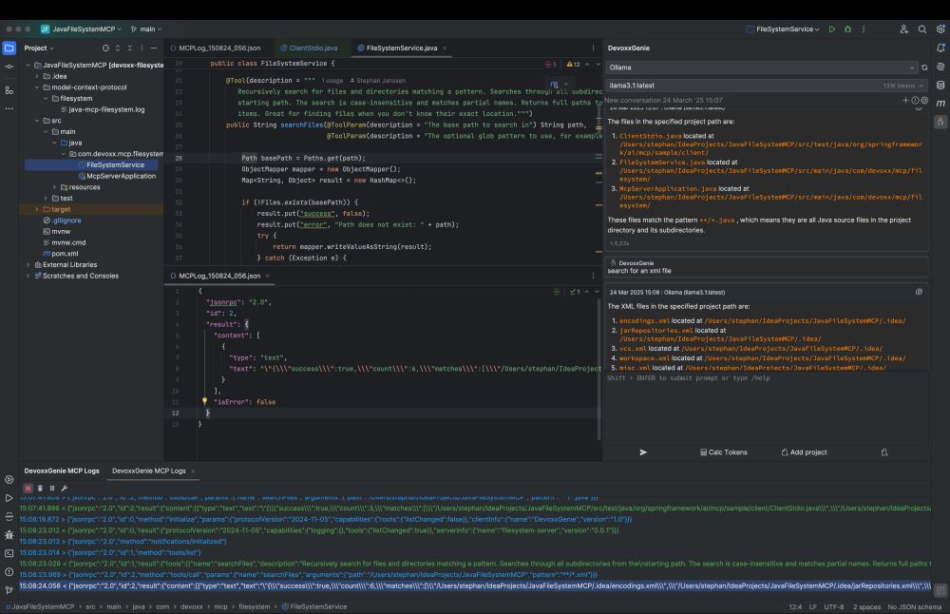
Task: Open the JavaFileSystemMCP project switcher dropdown
Action: (81, 29)
